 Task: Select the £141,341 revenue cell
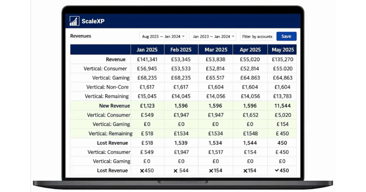[147, 59]
